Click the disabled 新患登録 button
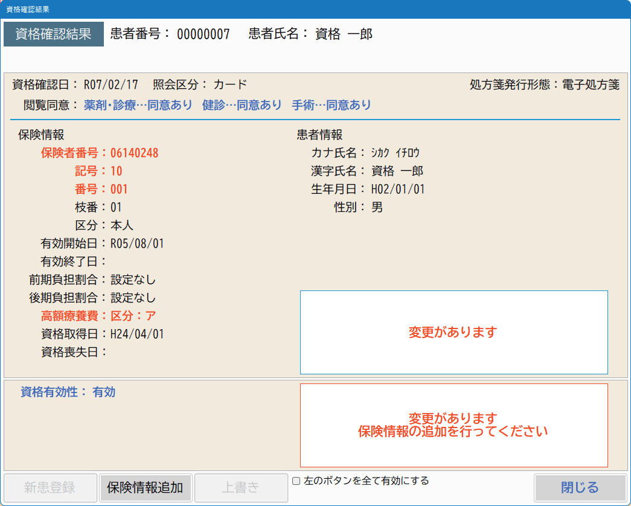Image resolution: width=631 pixels, height=506 pixels. (50, 487)
